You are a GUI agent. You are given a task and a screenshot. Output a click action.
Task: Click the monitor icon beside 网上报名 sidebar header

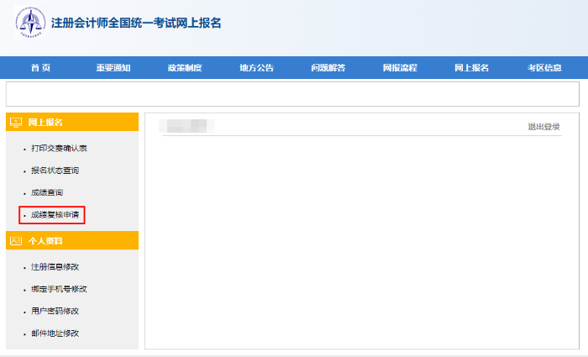[x=15, y=123]
